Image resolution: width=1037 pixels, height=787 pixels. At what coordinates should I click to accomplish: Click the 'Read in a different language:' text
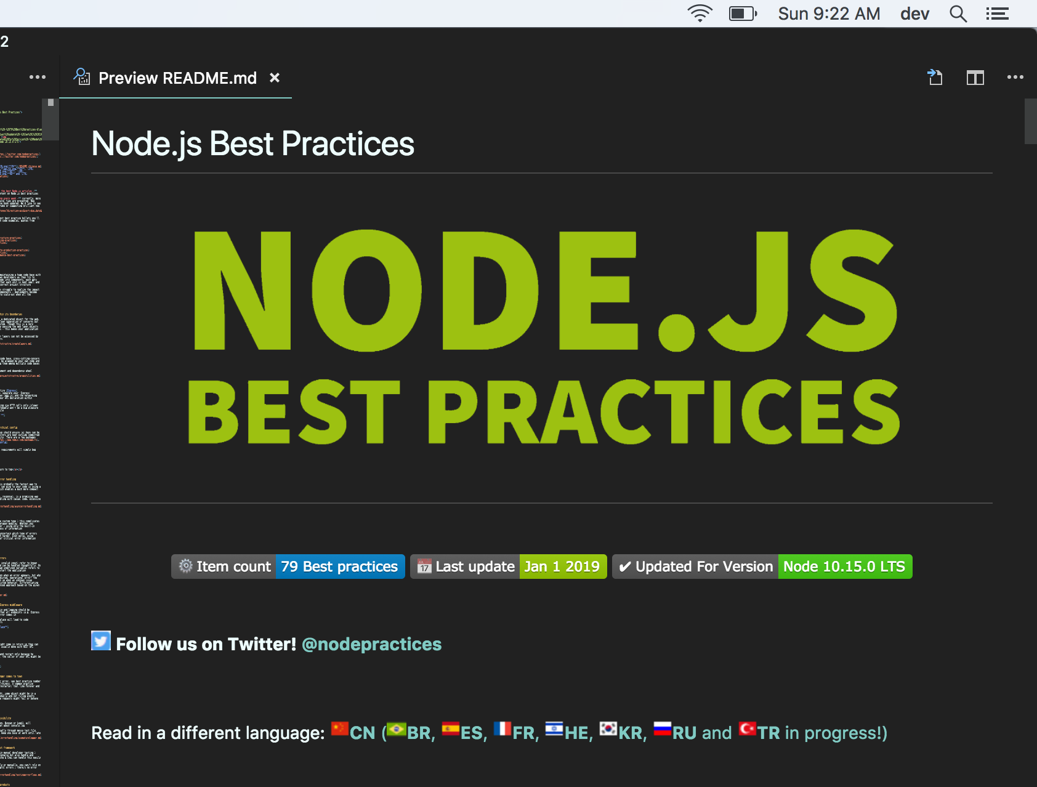208,733
